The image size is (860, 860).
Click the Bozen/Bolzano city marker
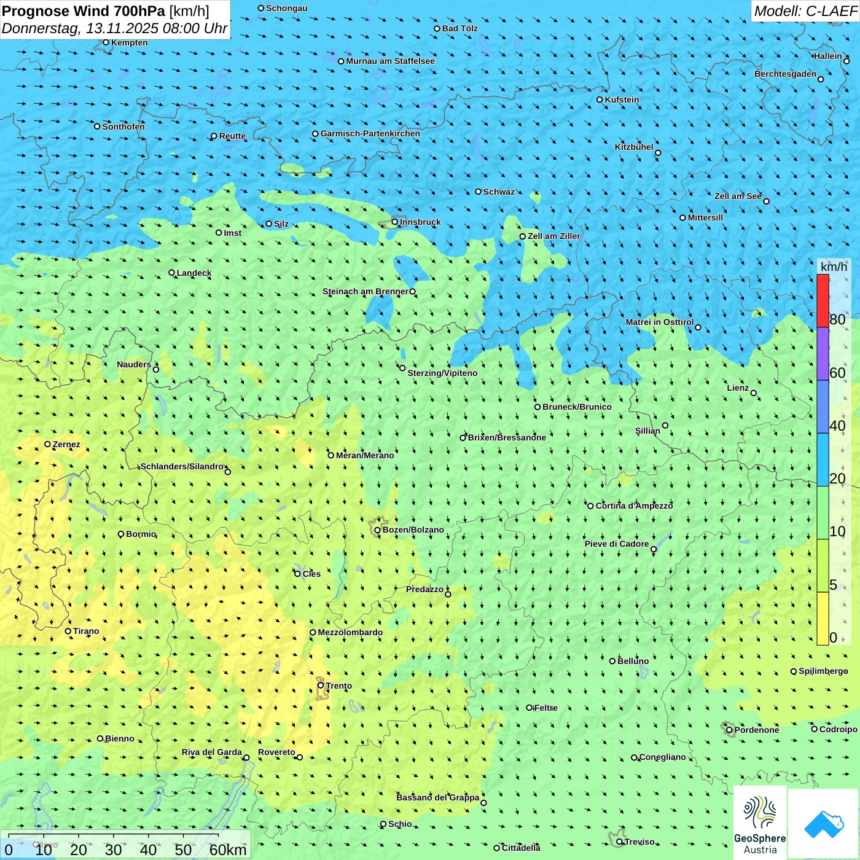[x=378, y=530]
